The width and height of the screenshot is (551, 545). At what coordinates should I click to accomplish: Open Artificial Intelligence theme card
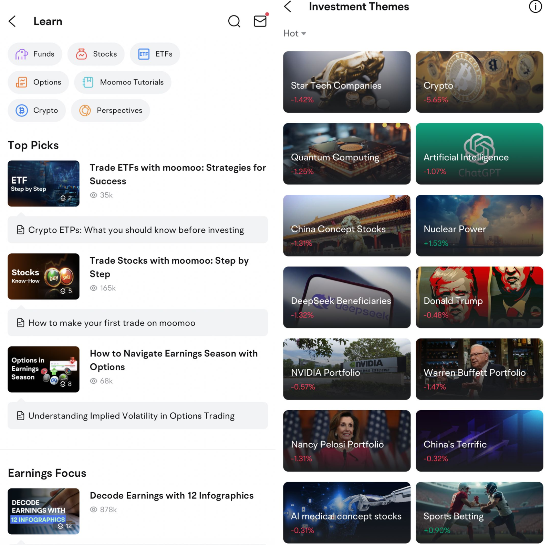click(479, 154)
